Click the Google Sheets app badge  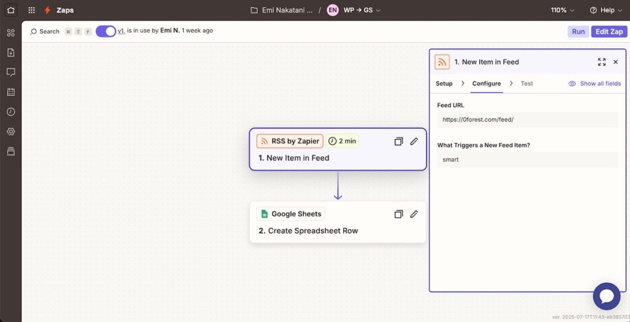coord(291,214)
